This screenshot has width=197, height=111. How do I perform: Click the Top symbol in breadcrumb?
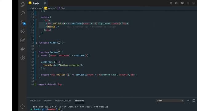63,8
